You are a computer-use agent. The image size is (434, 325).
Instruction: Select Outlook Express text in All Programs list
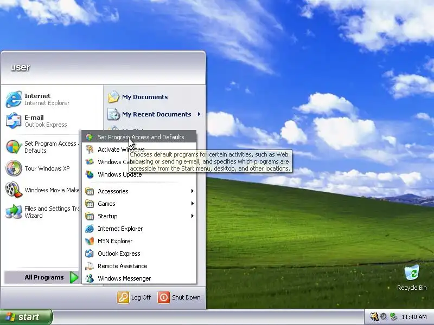click(119, 253)
